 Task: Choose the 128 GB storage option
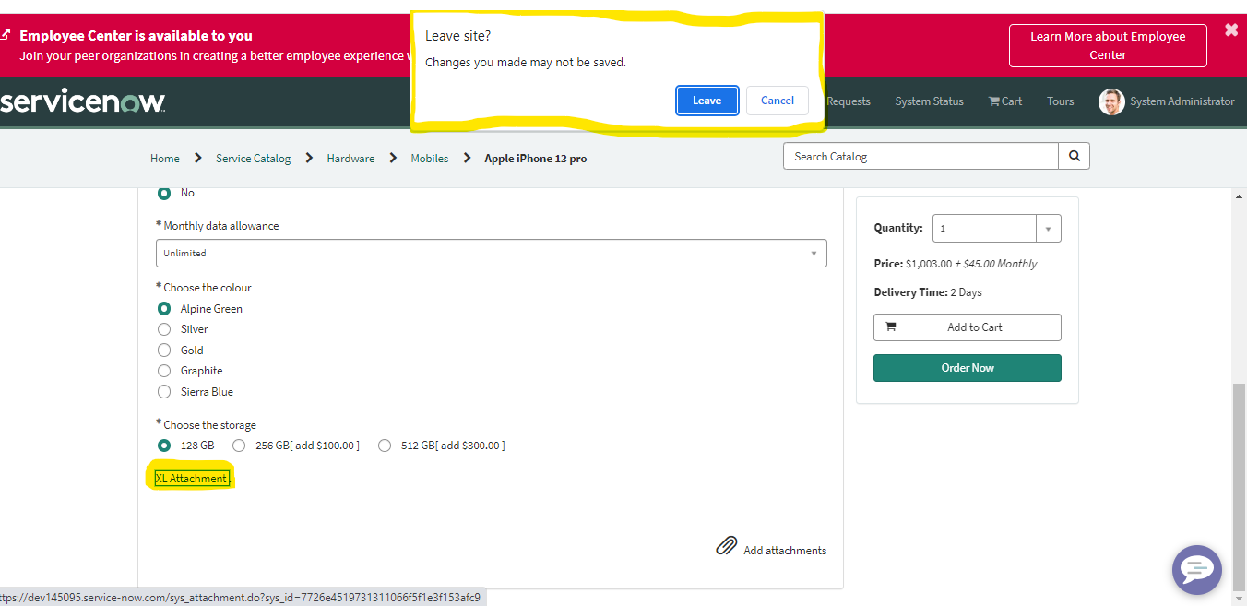coord(164,446)
